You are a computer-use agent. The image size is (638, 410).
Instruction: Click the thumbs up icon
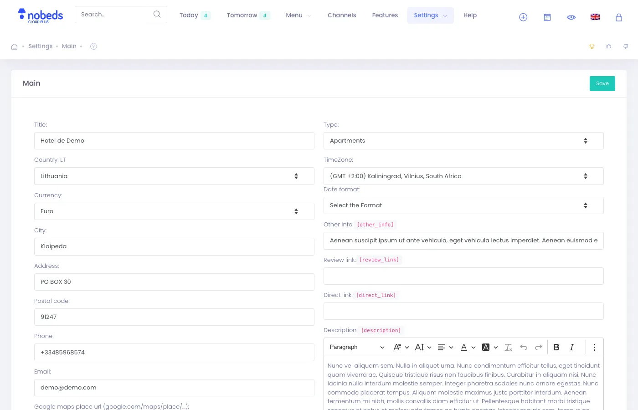609,46
